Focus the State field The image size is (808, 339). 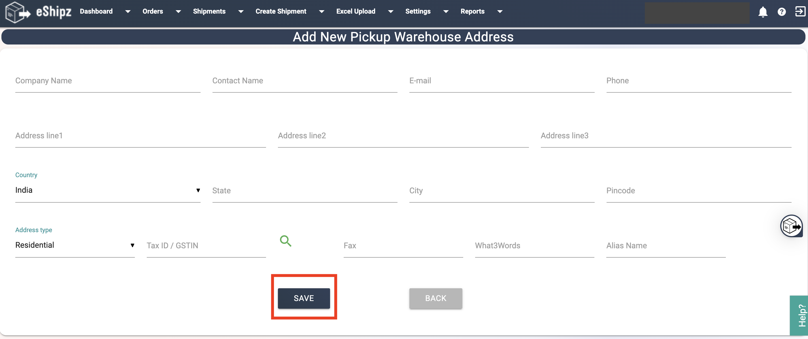tap(305, 191)
